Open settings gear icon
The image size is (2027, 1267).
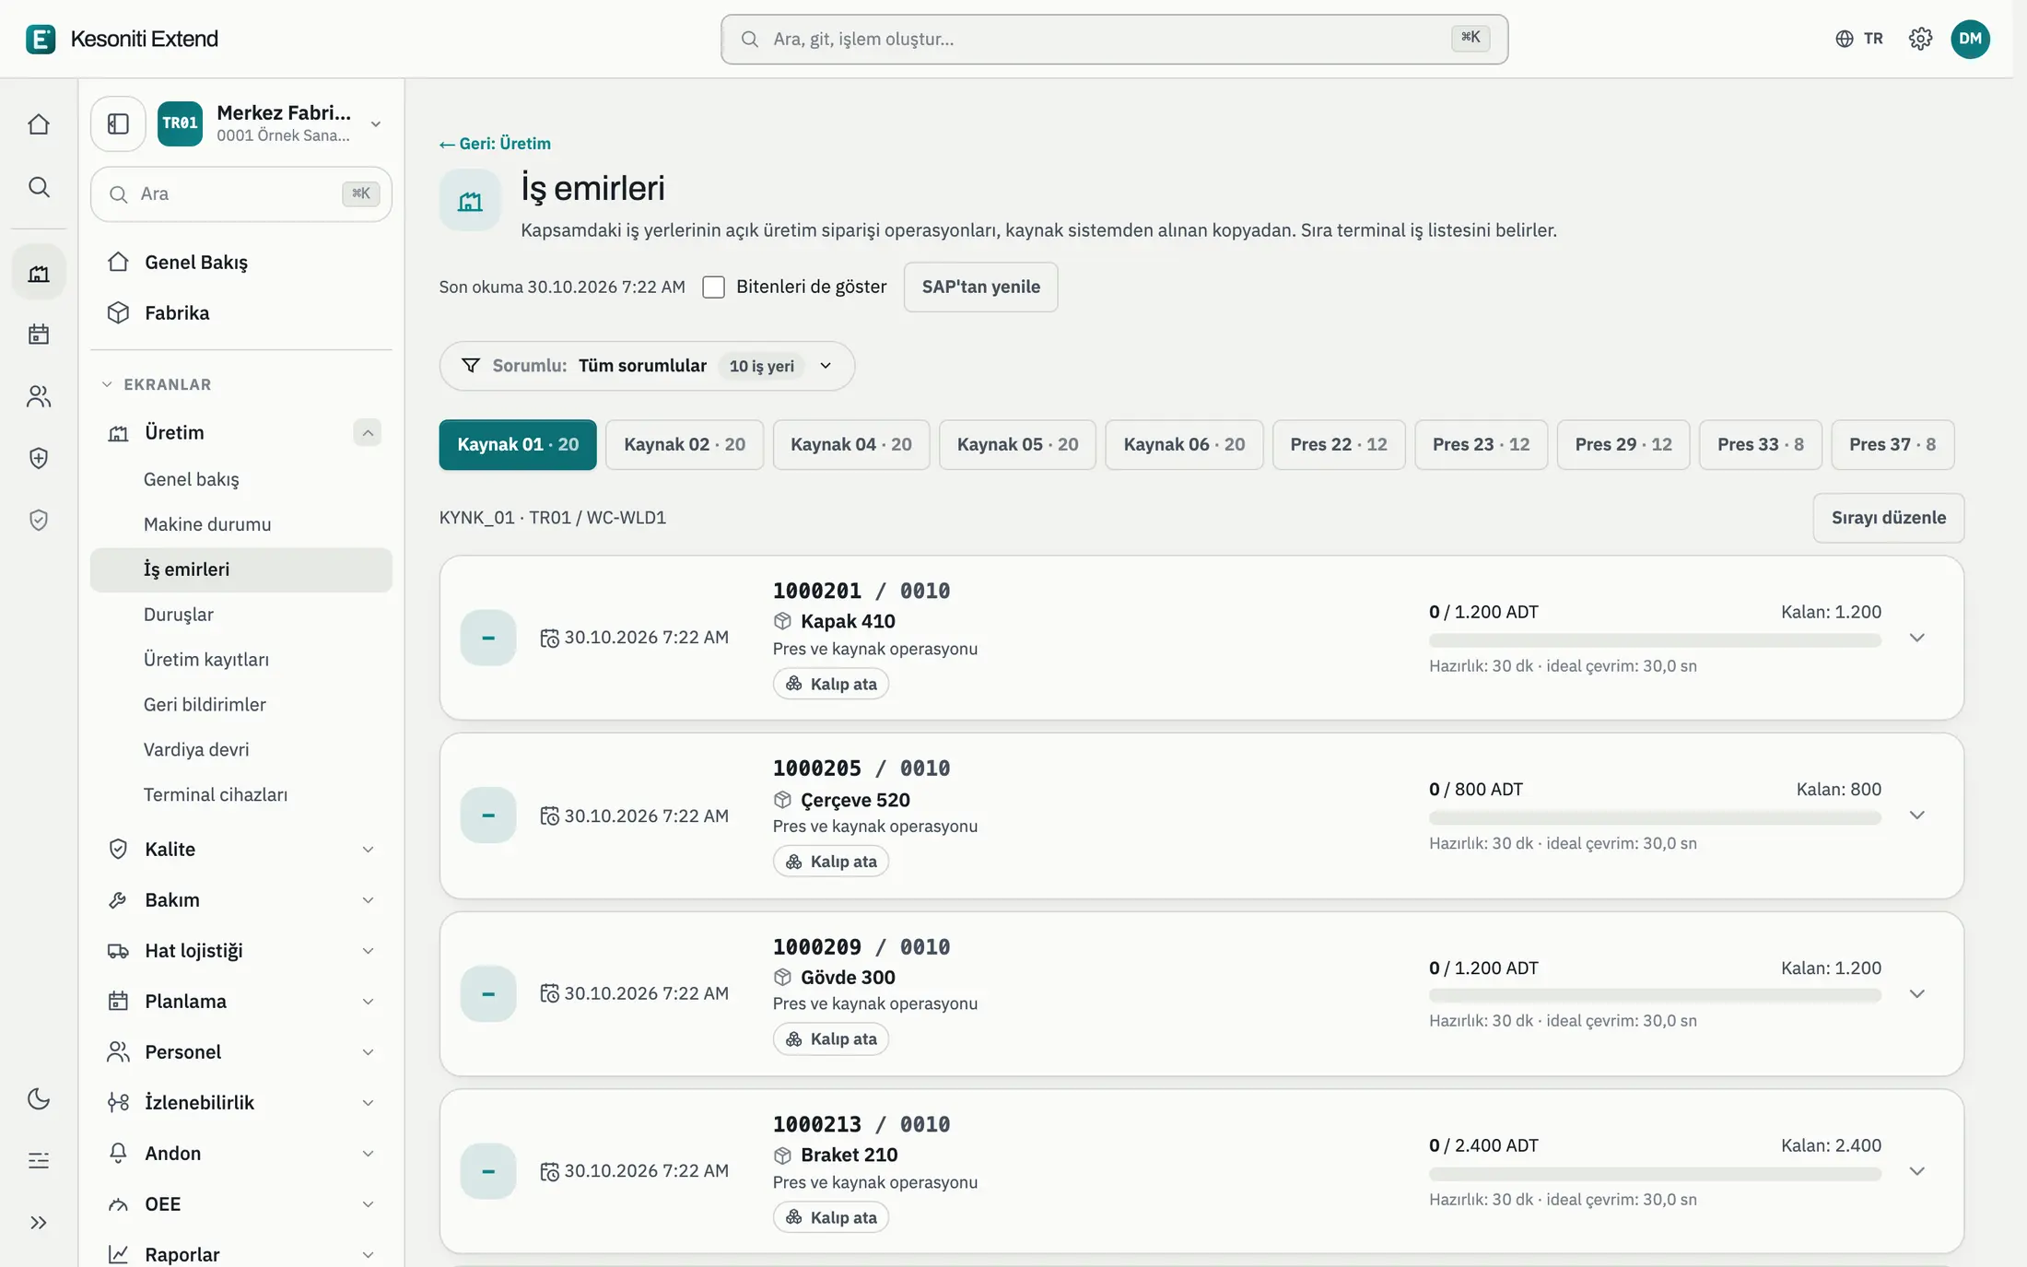point(1920,39)
